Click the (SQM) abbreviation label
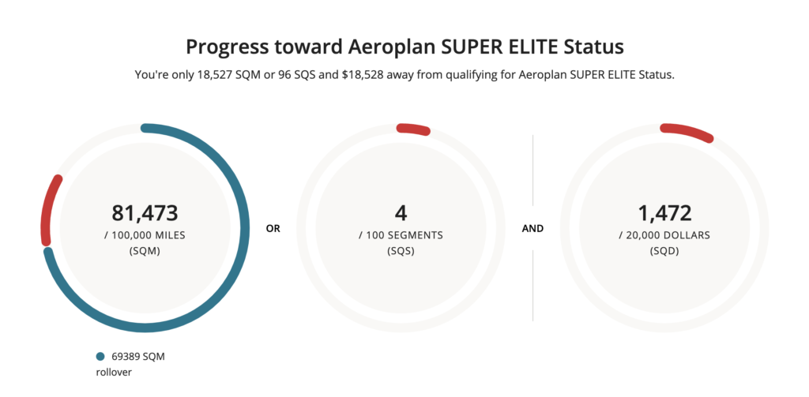The width and height of the screenshot is (809, 397). point(145,251)
